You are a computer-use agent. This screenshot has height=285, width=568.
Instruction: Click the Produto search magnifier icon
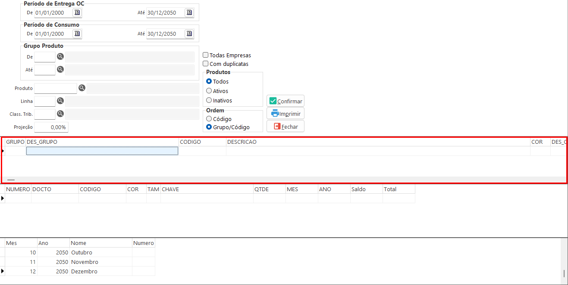coord(82,88)
